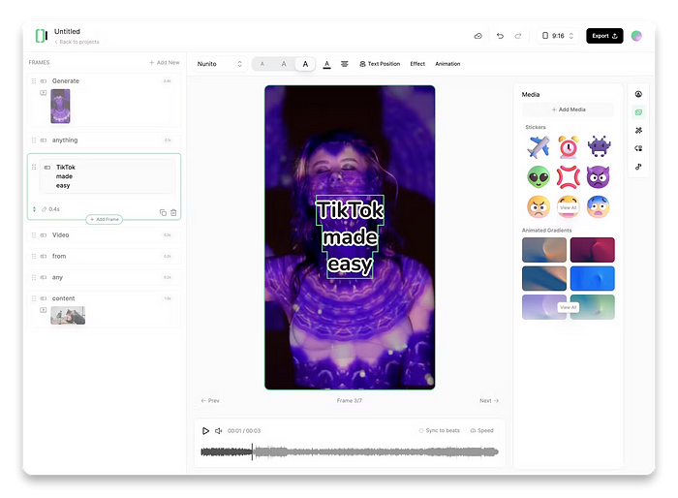
Task: Select the Video frame
Action: pos(104,234)
